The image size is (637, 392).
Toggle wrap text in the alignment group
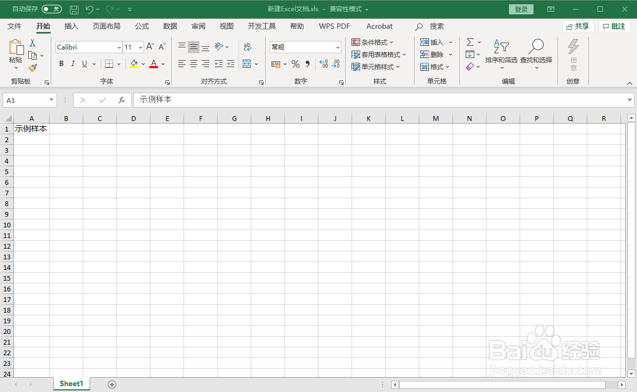pyautogui.click(x=247, y=47)
